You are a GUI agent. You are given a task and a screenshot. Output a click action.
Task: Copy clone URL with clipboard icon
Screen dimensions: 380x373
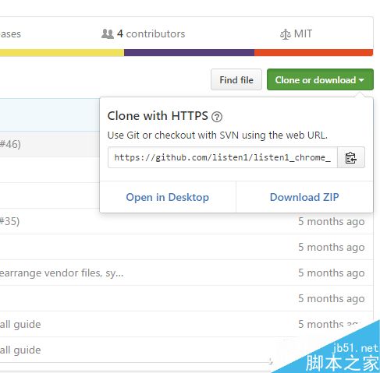(x=351, y=157)
